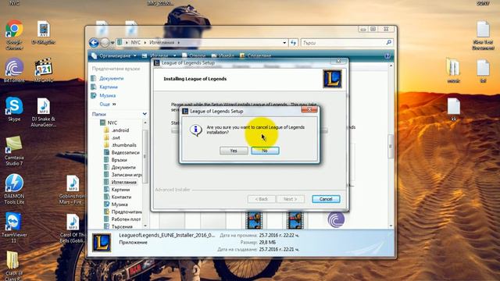Click No in the cancel confirmation dialog
The width and height of the screenshot is (500, 281).
[265, 151]
